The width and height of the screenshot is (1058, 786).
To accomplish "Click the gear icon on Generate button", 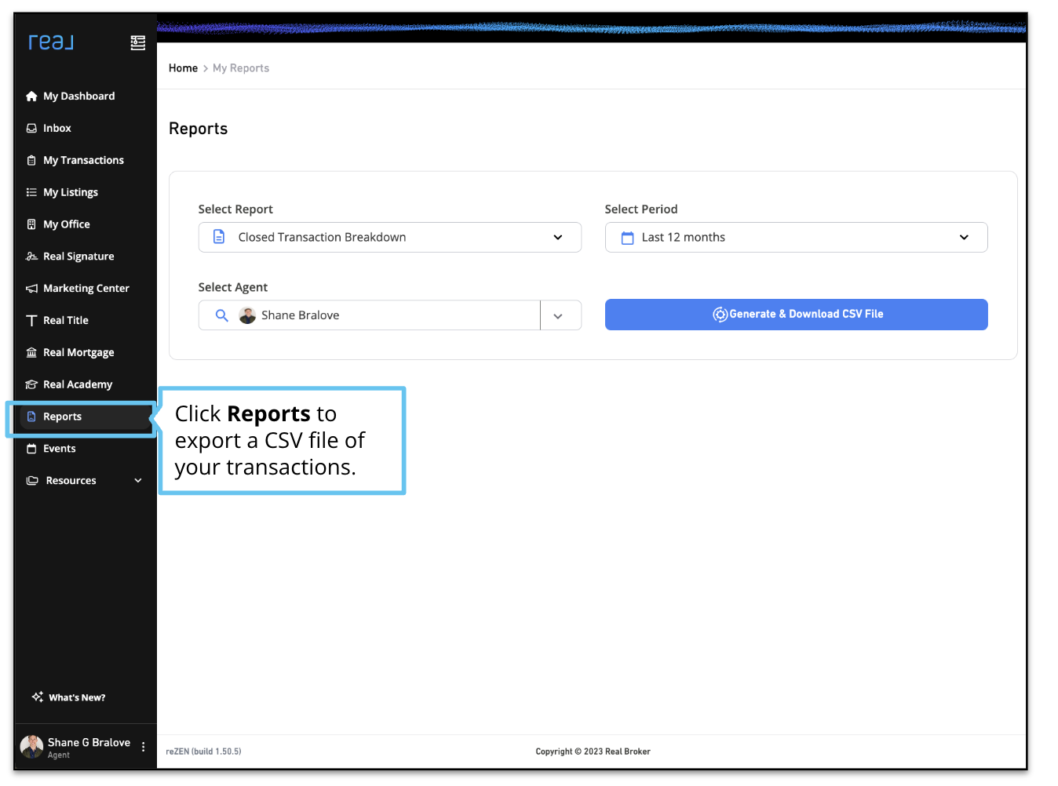I will coord(720,315).
